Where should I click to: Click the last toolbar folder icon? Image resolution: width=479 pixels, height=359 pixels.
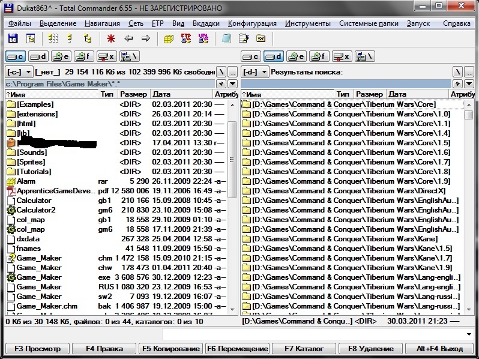[261, 38]
